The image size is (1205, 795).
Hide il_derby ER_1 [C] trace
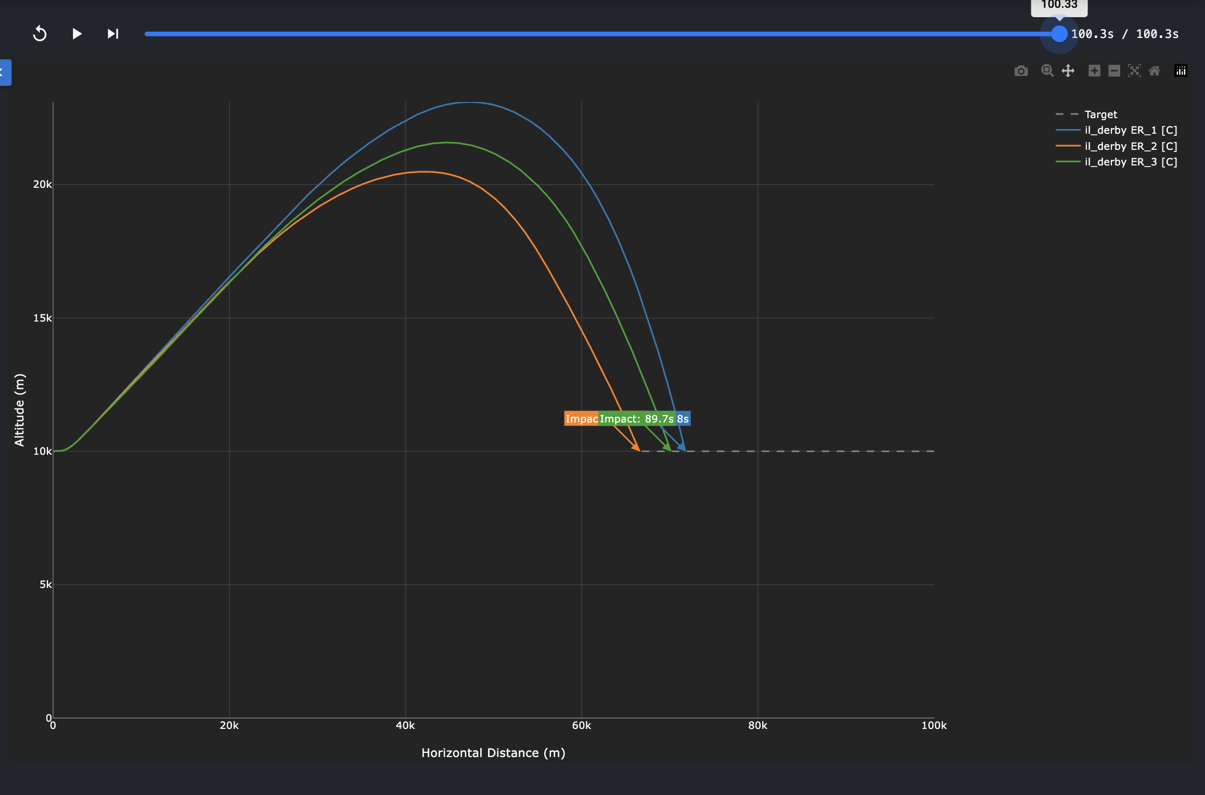[1130, 130]
